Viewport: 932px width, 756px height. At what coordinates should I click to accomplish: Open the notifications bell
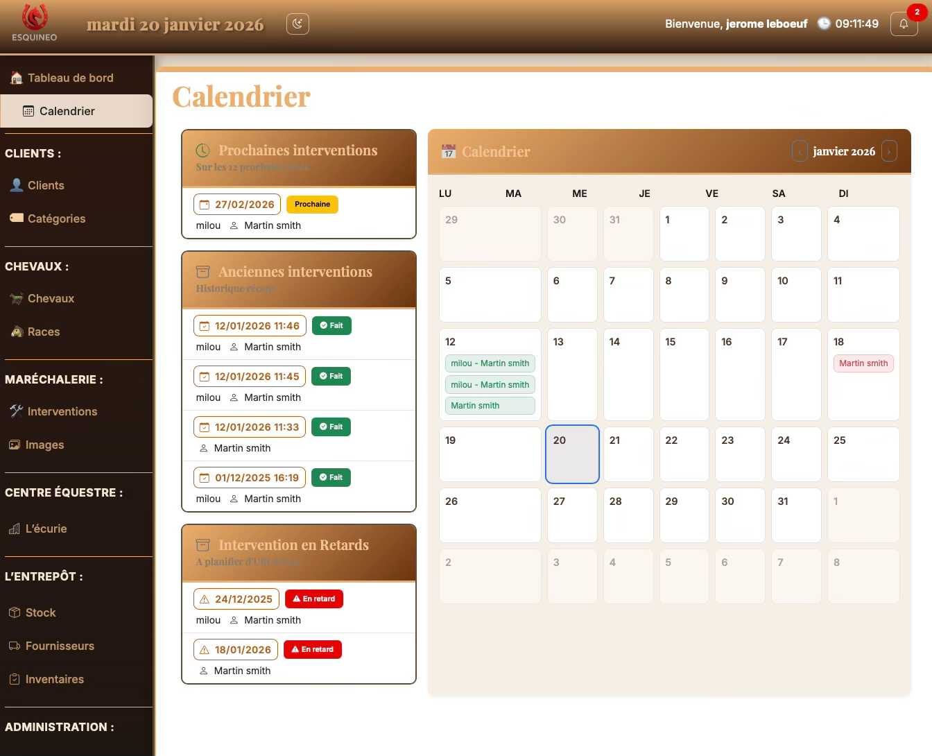(904, 24)
